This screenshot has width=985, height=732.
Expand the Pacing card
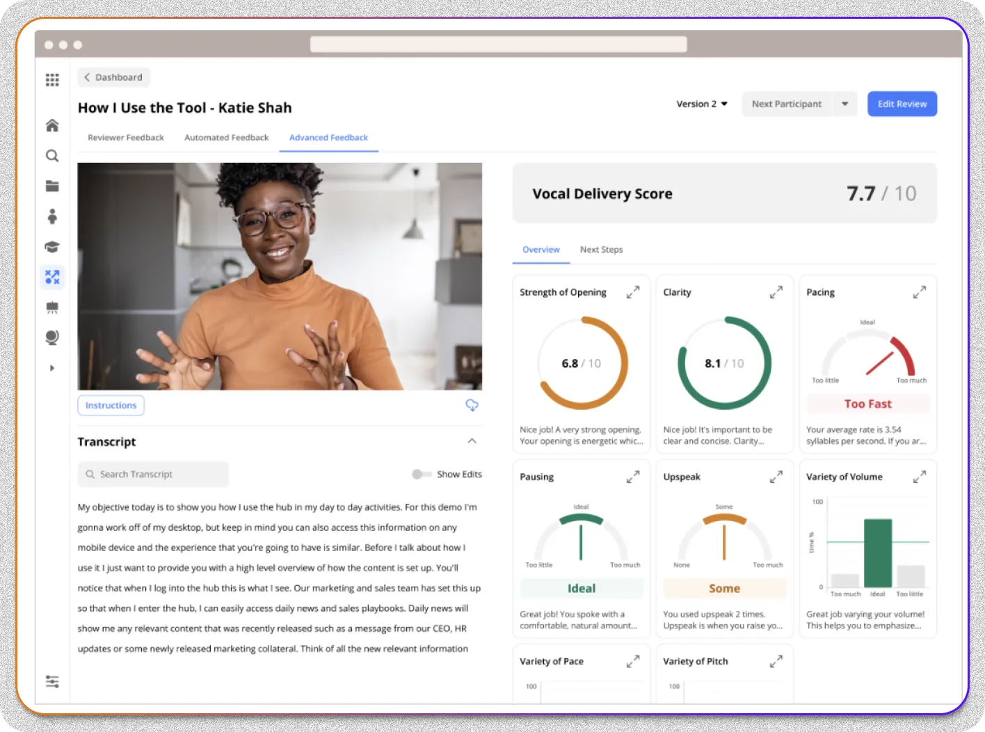click(x=919, y=292)
